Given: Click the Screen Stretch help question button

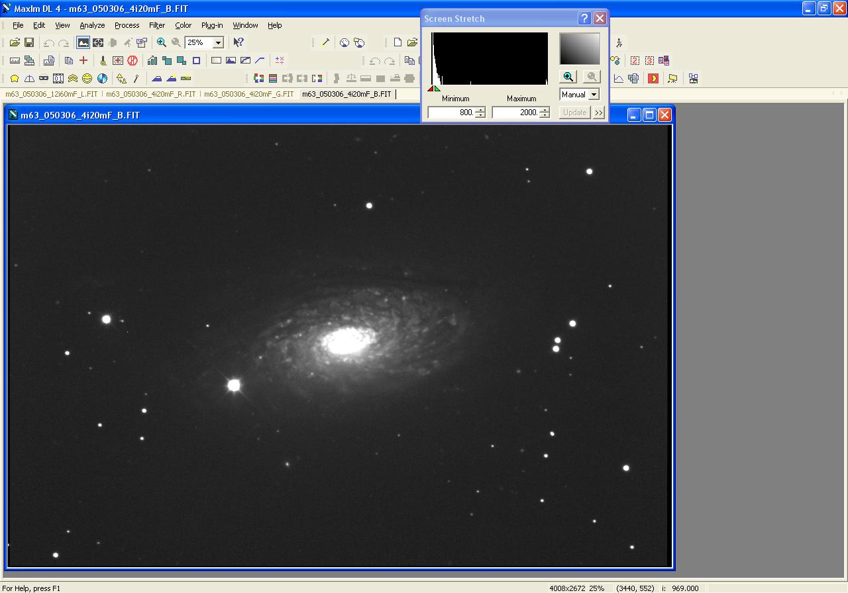Looking at the screenshot, I should pyautogui.click(x=584, y=19).
